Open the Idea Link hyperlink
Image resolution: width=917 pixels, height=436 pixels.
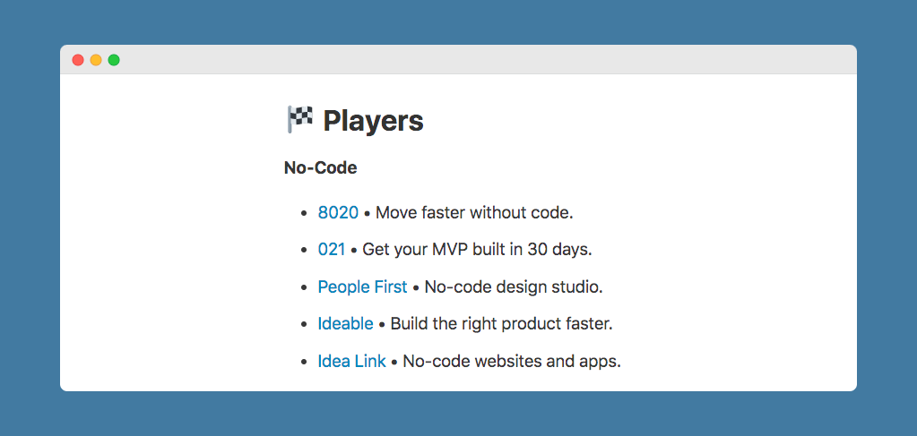click(x=352, y=361)
